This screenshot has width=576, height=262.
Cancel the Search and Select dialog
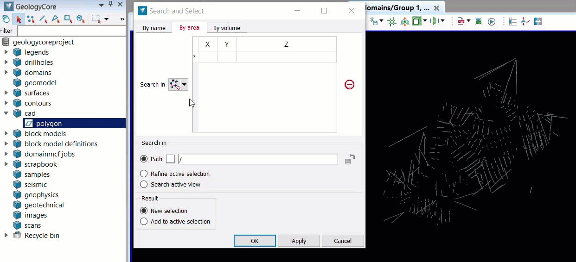click(x=343, y=241)
